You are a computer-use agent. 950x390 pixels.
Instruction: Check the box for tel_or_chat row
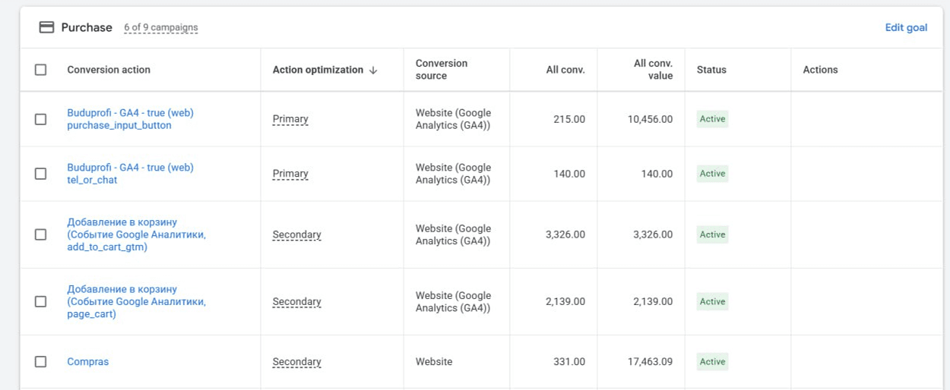pos(41,174)
